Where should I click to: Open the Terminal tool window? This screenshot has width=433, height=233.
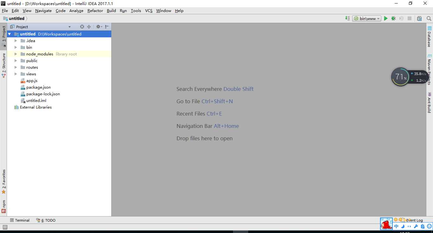point(20,220)
